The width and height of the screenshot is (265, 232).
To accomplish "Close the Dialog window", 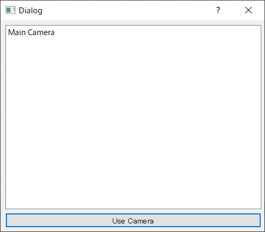I will click(249, 10).
